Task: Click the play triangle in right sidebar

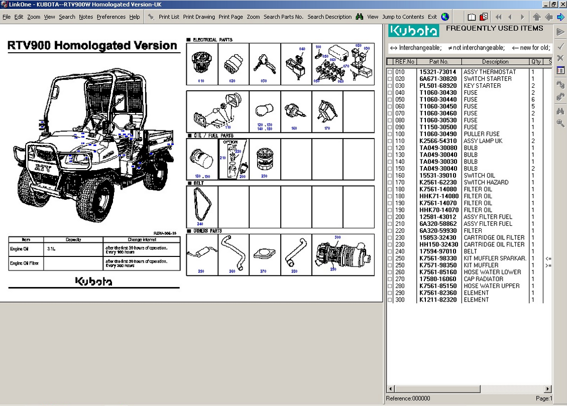Action: [560, 32]
